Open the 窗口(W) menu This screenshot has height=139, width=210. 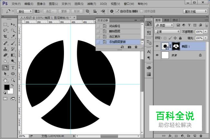129,4
